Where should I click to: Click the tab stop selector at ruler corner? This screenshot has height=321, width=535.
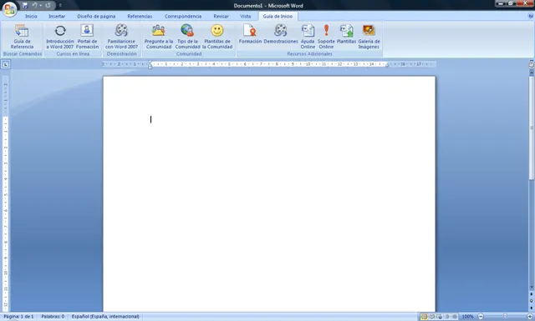6,64
